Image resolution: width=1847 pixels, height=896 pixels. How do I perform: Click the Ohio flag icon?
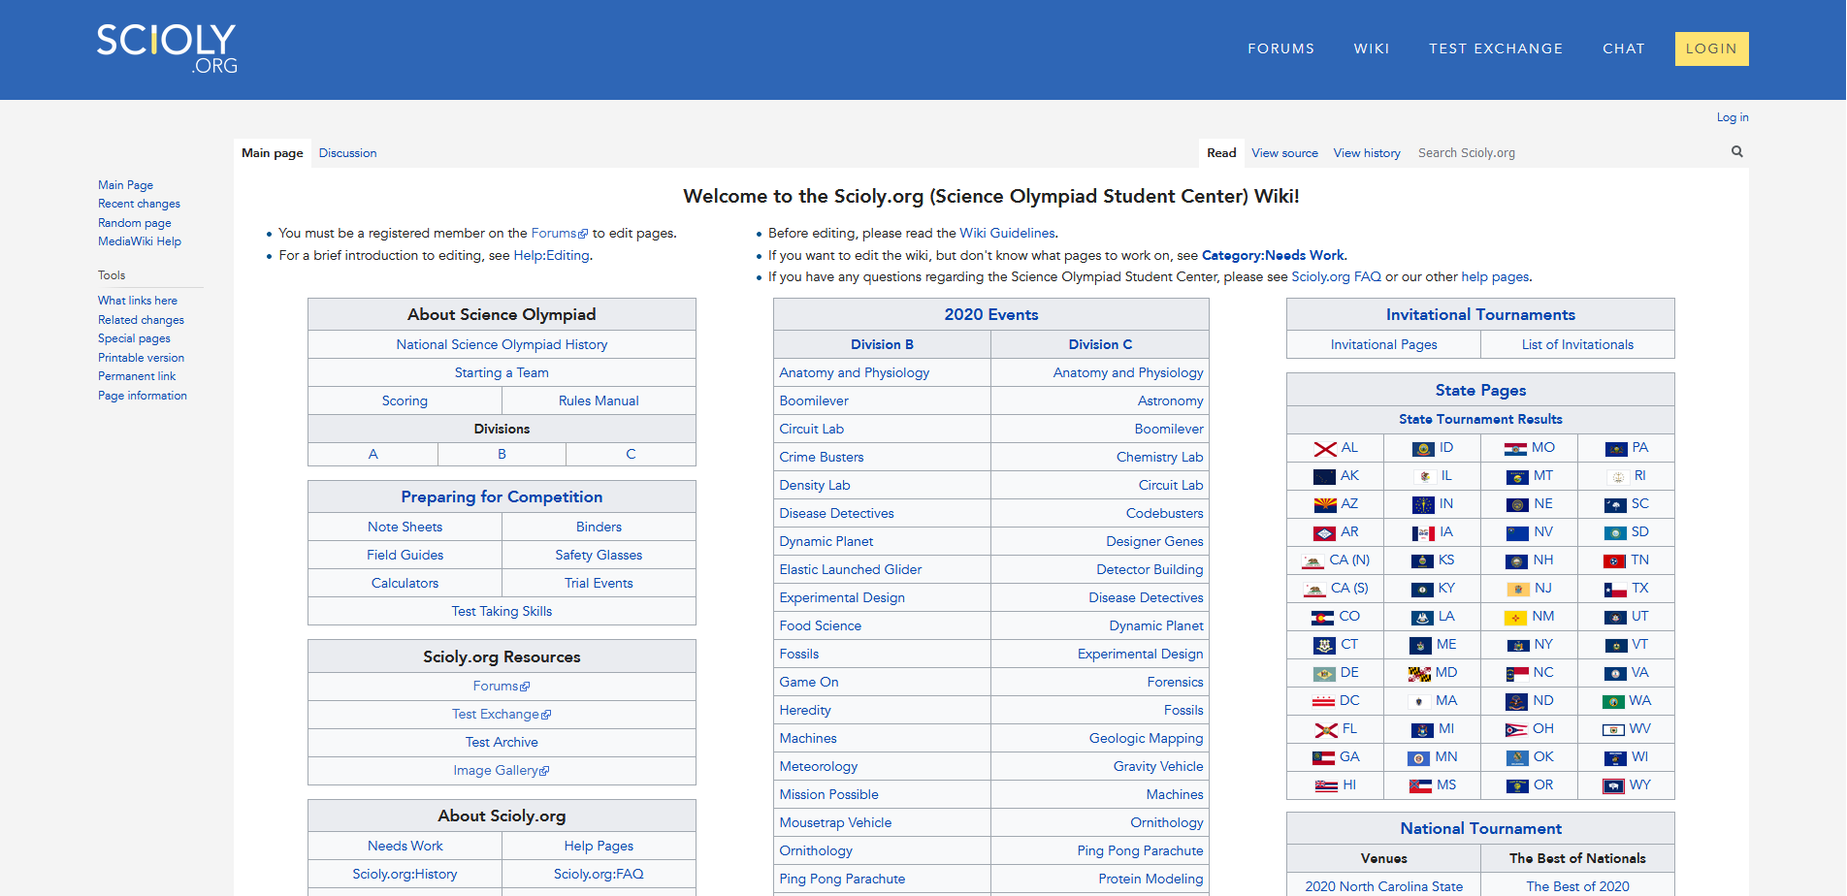tap(1516, 730)
